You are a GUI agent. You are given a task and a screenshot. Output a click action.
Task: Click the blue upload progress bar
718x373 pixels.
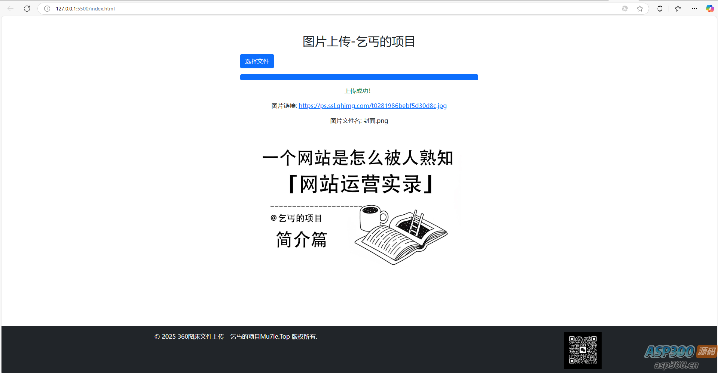click(359, 77)
